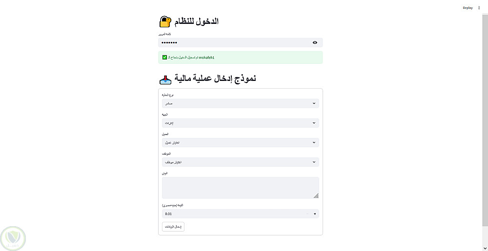Click into the description text area (البيان)
The width and height of the screenshot is (488, 251).
pos(240,187)
